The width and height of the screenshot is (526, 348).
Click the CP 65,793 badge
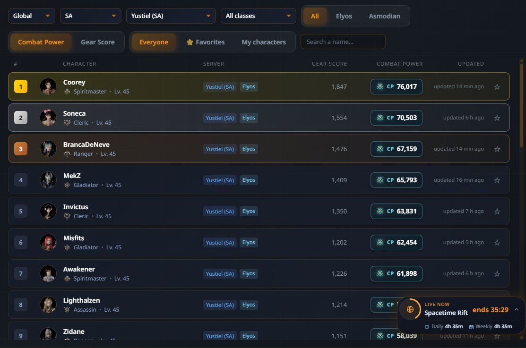396,180
